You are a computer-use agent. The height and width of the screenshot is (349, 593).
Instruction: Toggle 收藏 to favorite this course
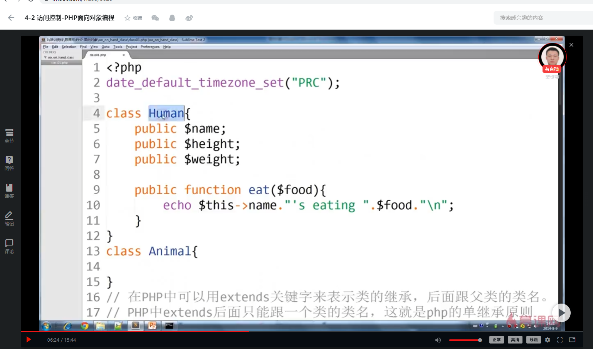pyautogui.click(x=133, y=18)
